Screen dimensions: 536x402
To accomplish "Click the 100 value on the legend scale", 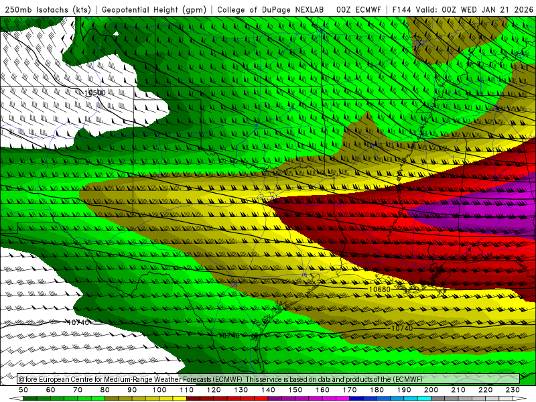I will click(x=159, y=390).
